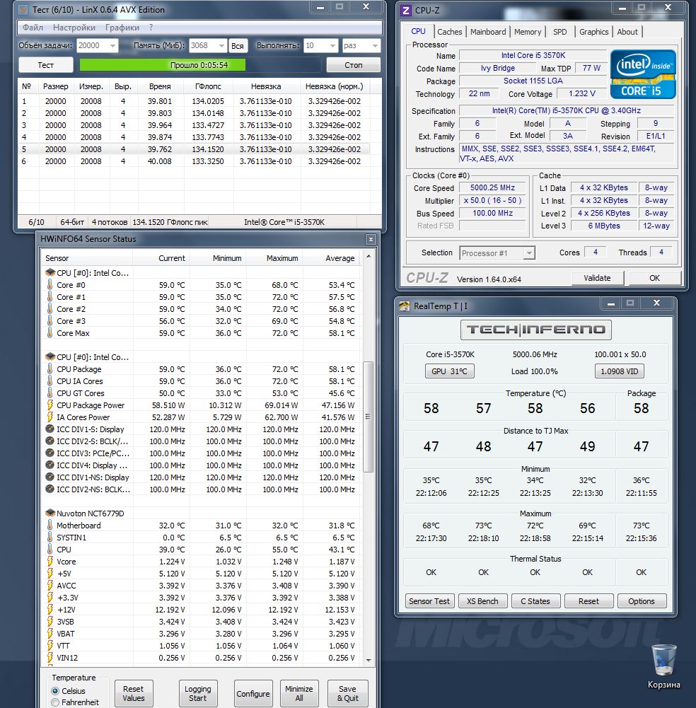Click Reset button in RealTemp

tap(588, 601)
